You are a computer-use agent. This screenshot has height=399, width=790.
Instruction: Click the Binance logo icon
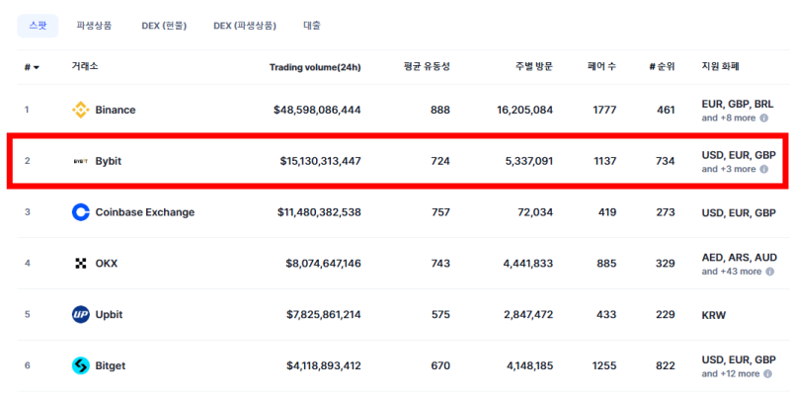click(81, 110)
